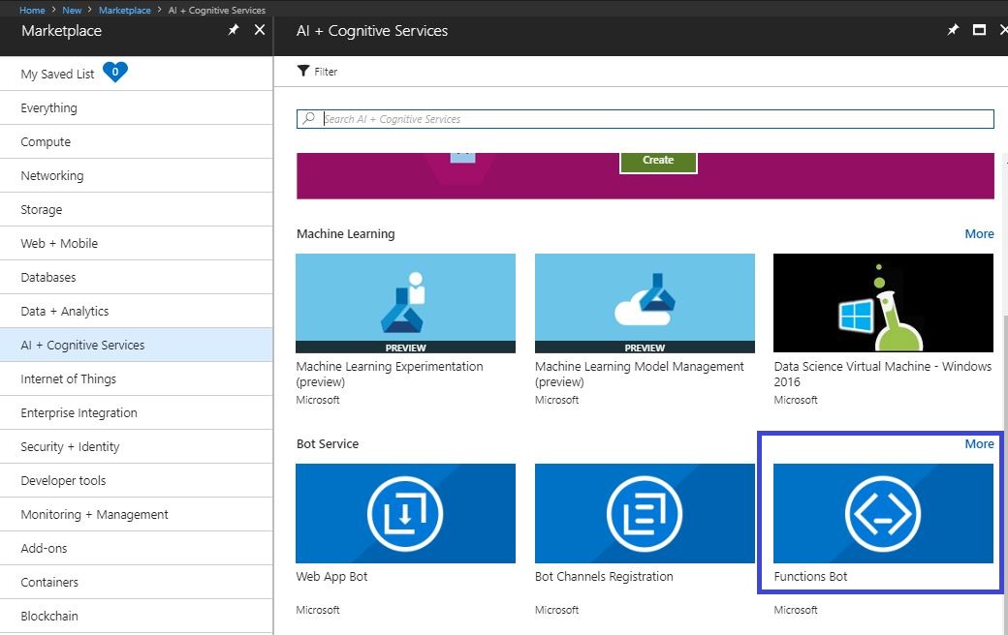The height and width of the screenshot is (635, 1008).
Task: Maximize the AI + Cognitive Services blade
Action: [x=979, y=30]
